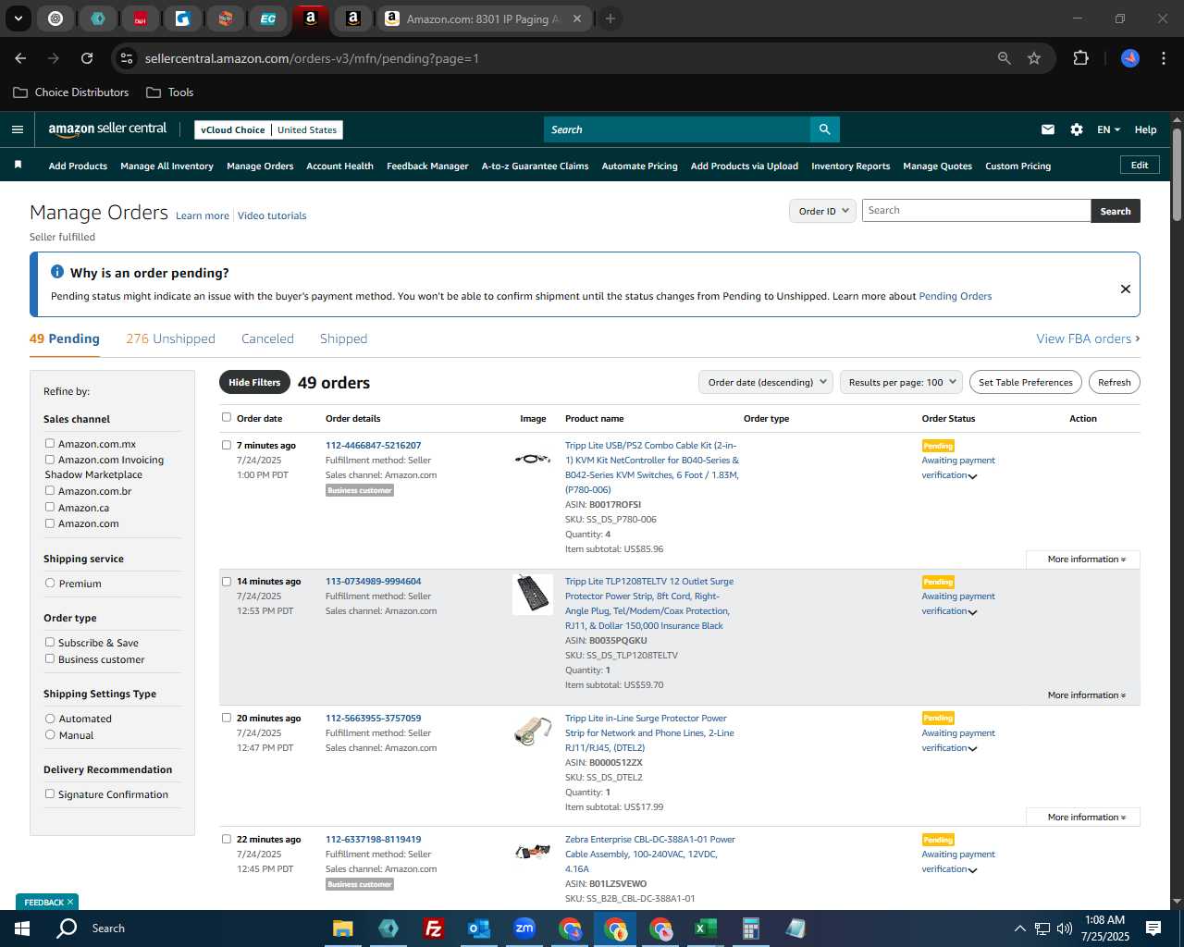Click the magnifier search button in header
The image size is (1184, 947).
(x=824, y=129)
